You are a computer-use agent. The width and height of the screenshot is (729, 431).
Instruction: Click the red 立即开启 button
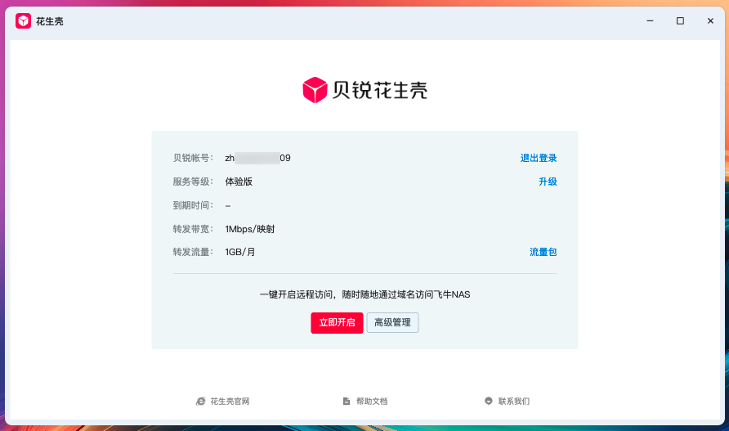click(x=337, y=322)
